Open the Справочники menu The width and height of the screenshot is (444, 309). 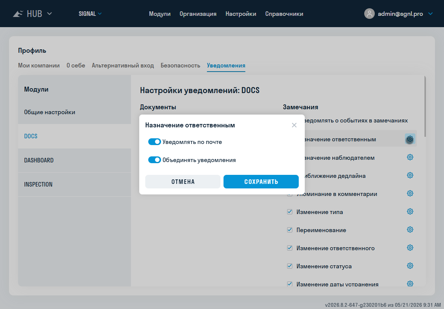pos(284,14)
